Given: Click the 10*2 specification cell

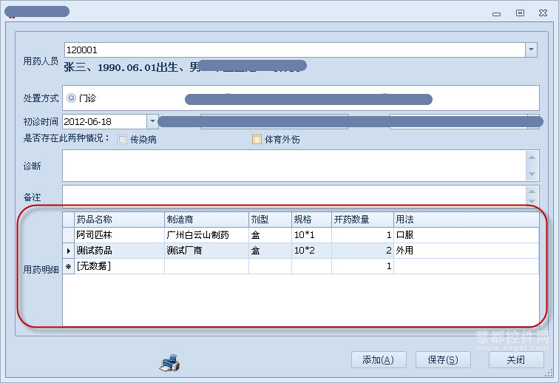Looking at the screenshot, I should coord(311,251).
